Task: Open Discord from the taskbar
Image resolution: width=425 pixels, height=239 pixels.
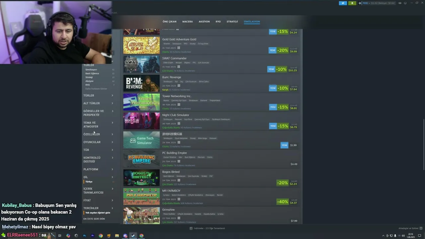Action: tap(125, 236)
